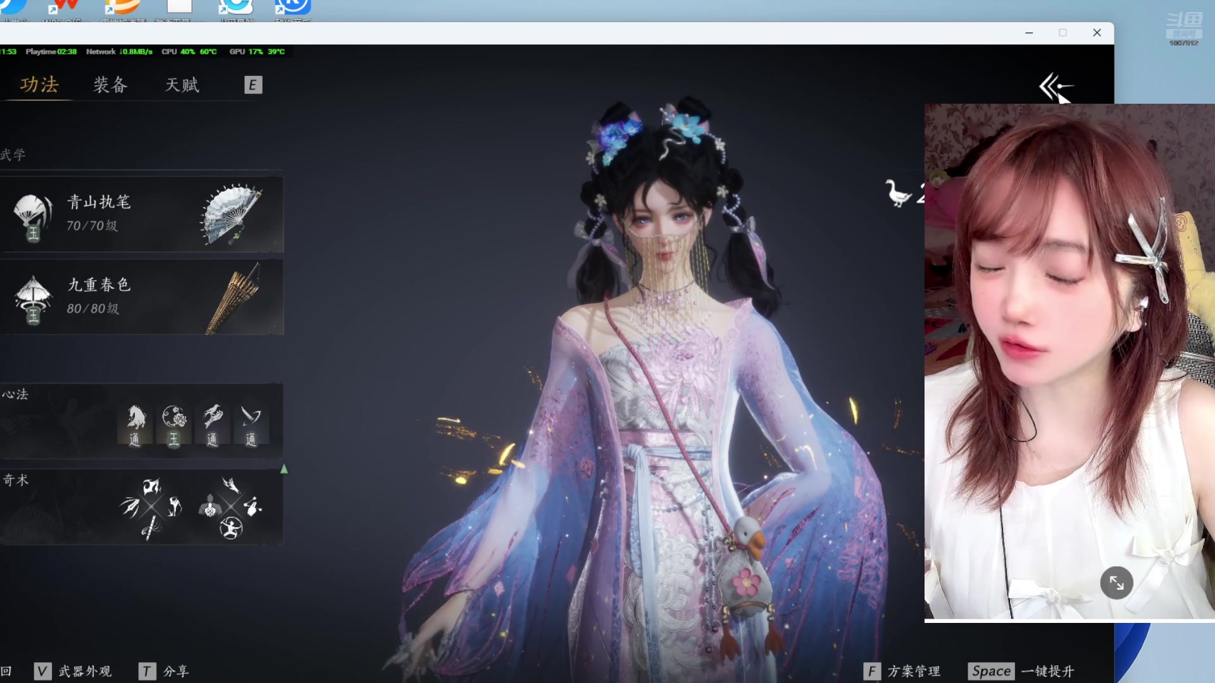The height and width of the screenshot is (683, 1215).
Task: Expand the webcam overlay with resize button
Action: click(x=1116, y=582)
